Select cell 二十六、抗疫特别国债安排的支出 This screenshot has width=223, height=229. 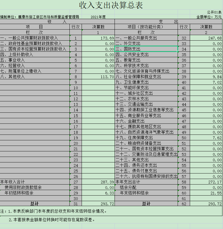[146, 177]
